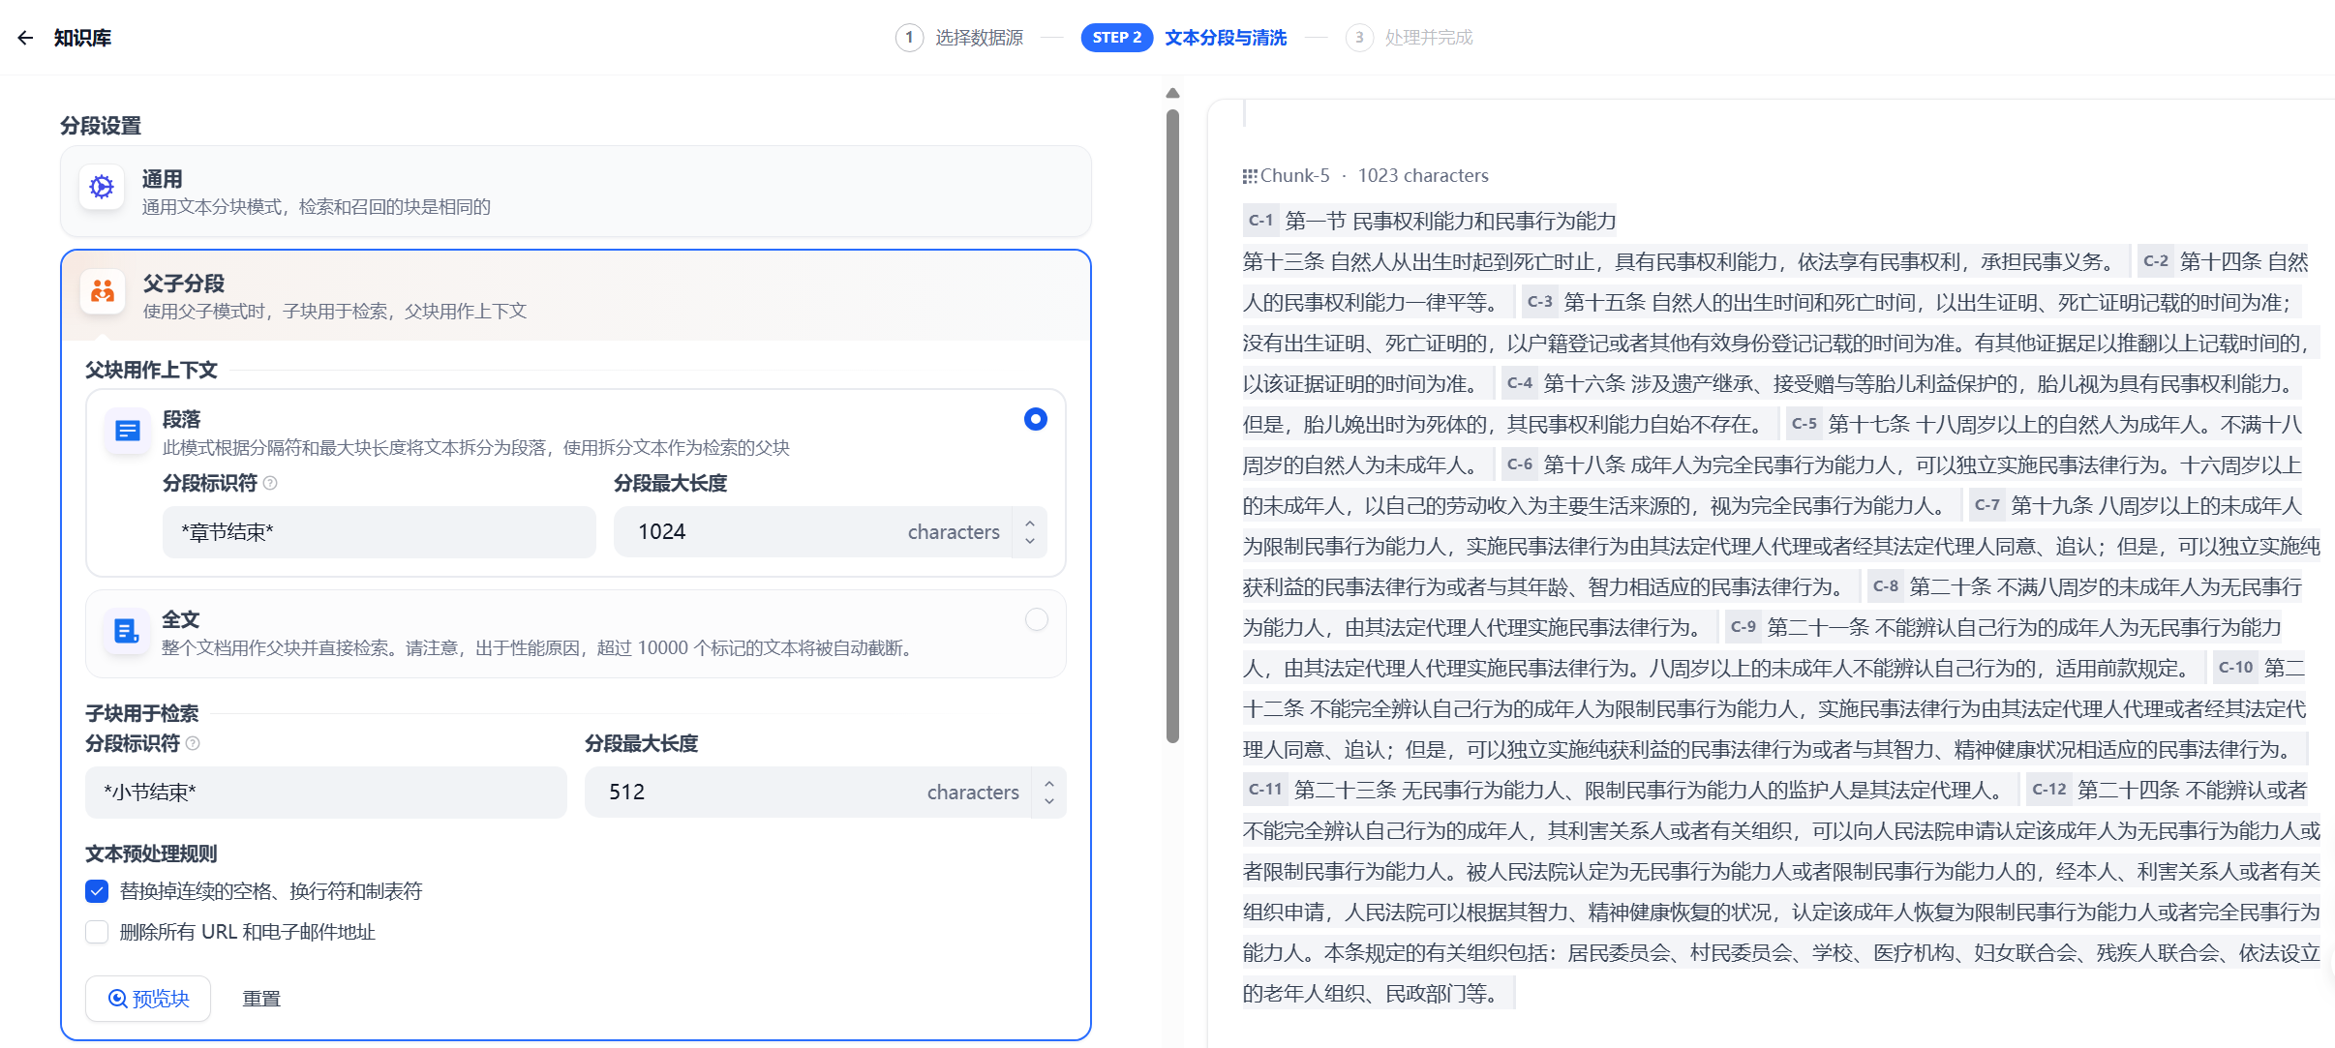Check 删除所有 URL 和电子邮件地址
Screen dimensions: 2335x1048
click(97, 932)
